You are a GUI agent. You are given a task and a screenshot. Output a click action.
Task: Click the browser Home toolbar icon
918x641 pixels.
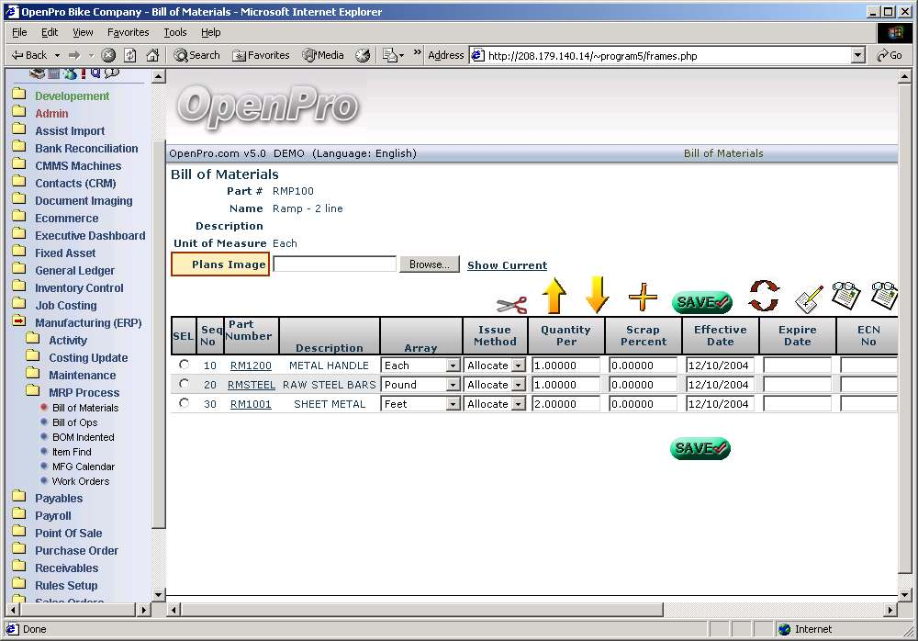(152, 55)
